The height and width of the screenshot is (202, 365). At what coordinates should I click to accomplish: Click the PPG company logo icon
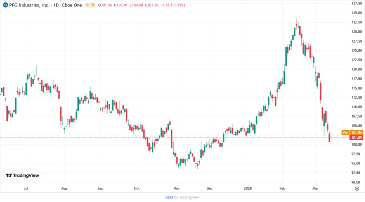pos(5,5)
